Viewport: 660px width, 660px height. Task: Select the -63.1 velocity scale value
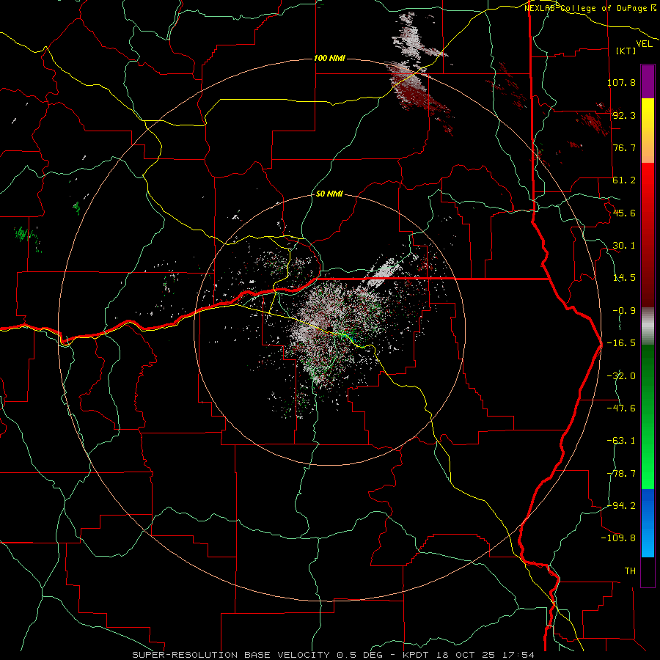tap(621, 441)
